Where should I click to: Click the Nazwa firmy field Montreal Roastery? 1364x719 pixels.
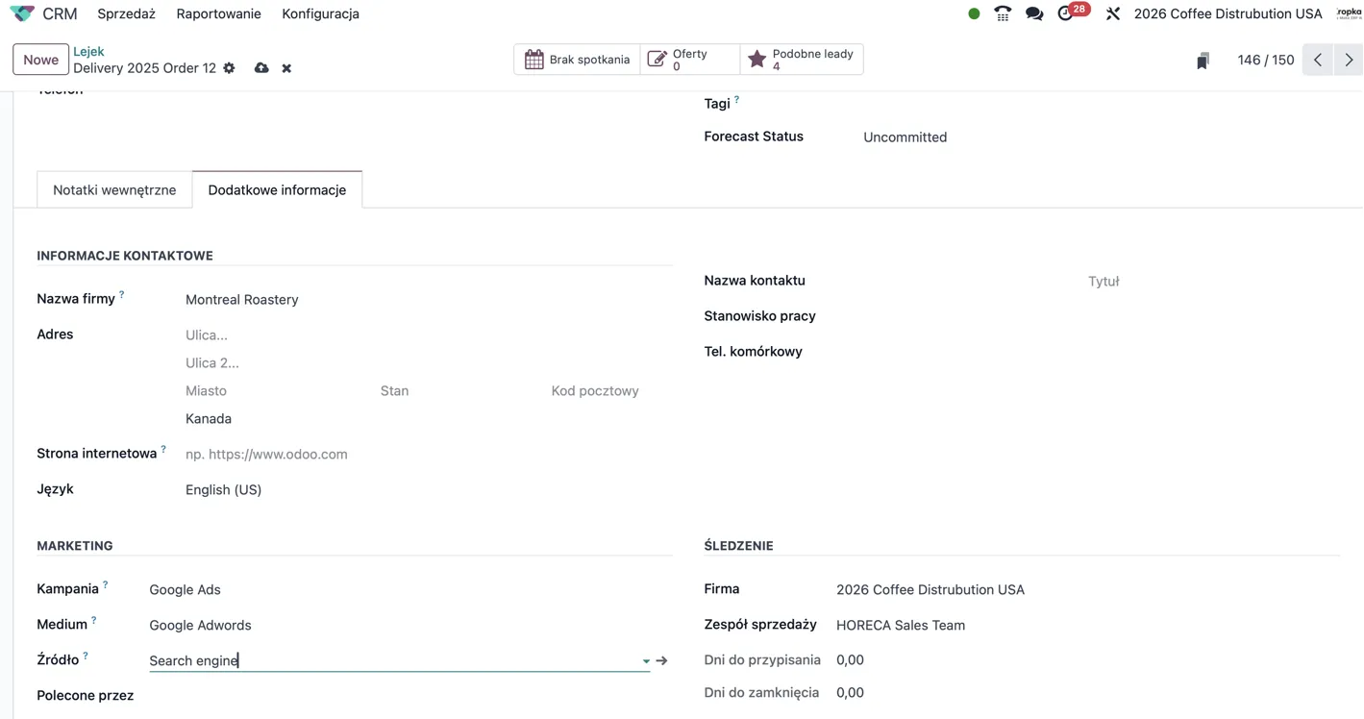tap(429, 299)
